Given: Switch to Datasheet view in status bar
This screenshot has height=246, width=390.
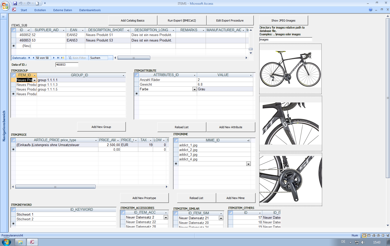Looking at the screenshot, I should pyautogui.click(x=369, y=235).
